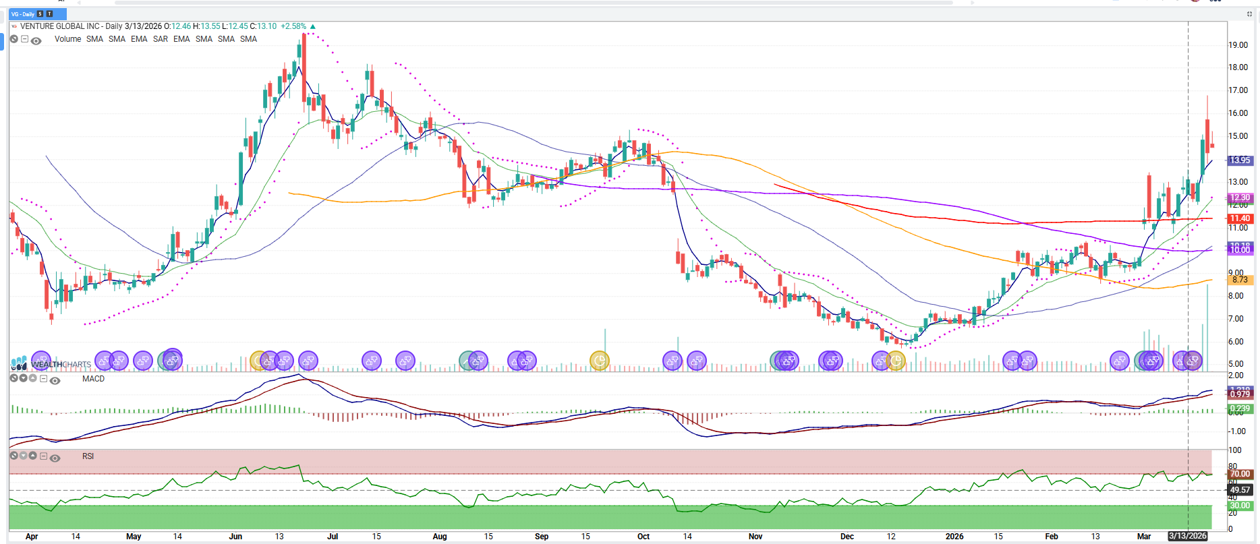Screen dimensions: 1260x544
Task: Click the T badge on the VG tab
Action: (49, 14)
